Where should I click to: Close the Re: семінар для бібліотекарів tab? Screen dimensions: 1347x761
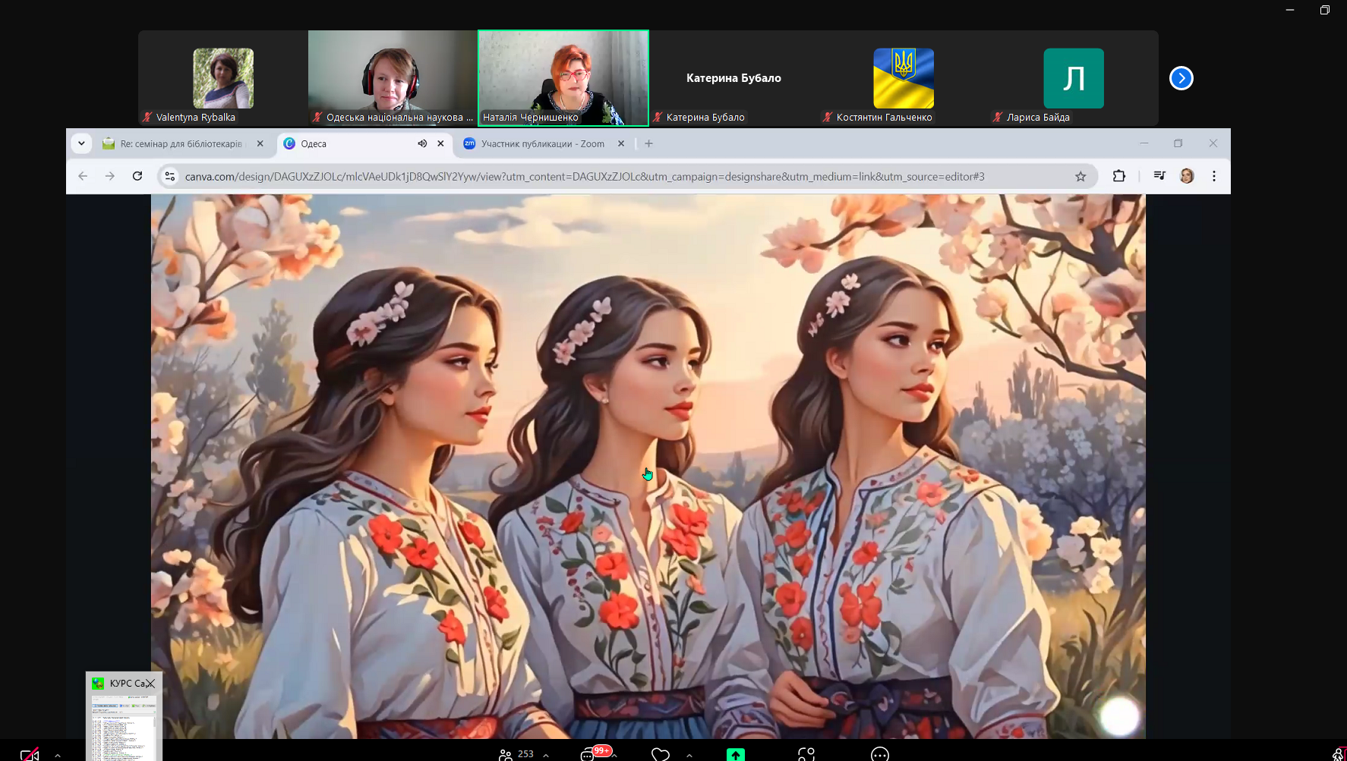point(260,143)
